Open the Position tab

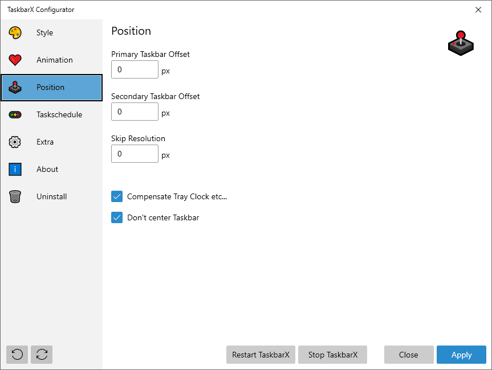point(51,88)
